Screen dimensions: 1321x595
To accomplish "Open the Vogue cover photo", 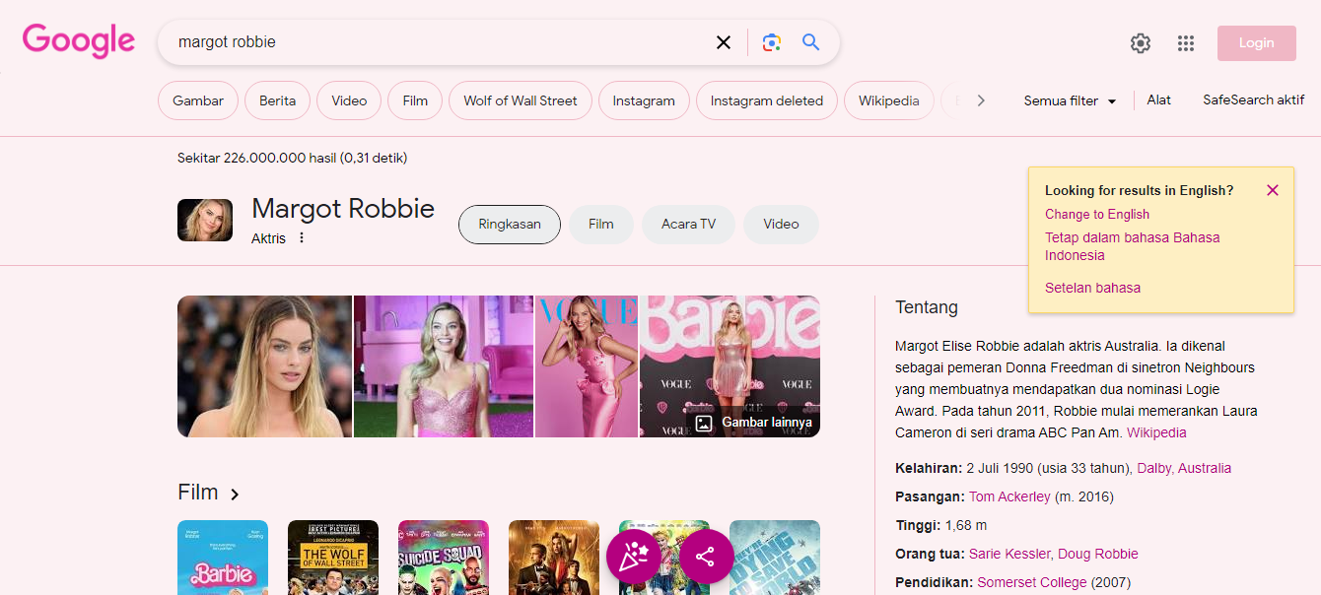I will point(587,366).
